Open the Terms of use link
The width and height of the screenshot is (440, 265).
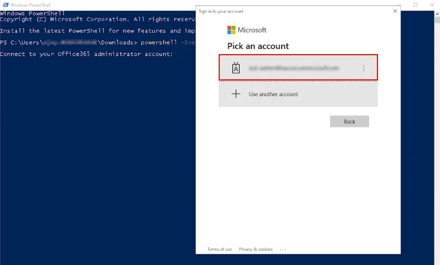point(219,249)
